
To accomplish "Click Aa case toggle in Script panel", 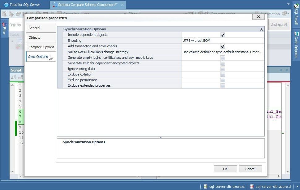I will click(13, 77).
